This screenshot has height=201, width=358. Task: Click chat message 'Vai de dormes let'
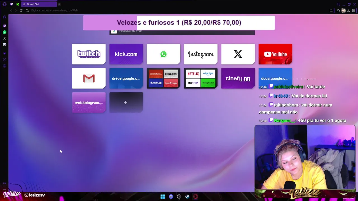pos(309,96)
